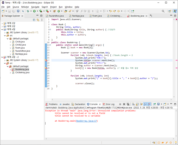
Task: Switch to the RectApp.java editor tab
Action: coord(77,16)
